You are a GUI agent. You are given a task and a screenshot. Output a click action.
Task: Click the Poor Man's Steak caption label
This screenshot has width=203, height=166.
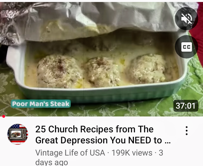pyautogui.click(x=41, y=104)
